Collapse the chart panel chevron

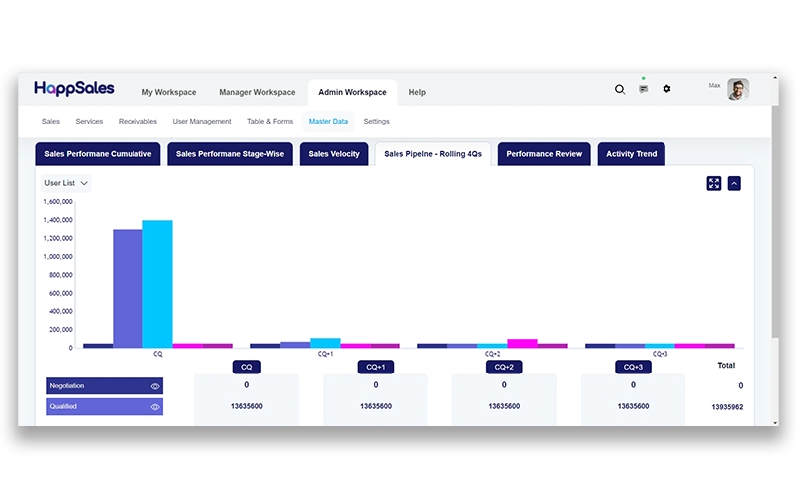point(734,183)
